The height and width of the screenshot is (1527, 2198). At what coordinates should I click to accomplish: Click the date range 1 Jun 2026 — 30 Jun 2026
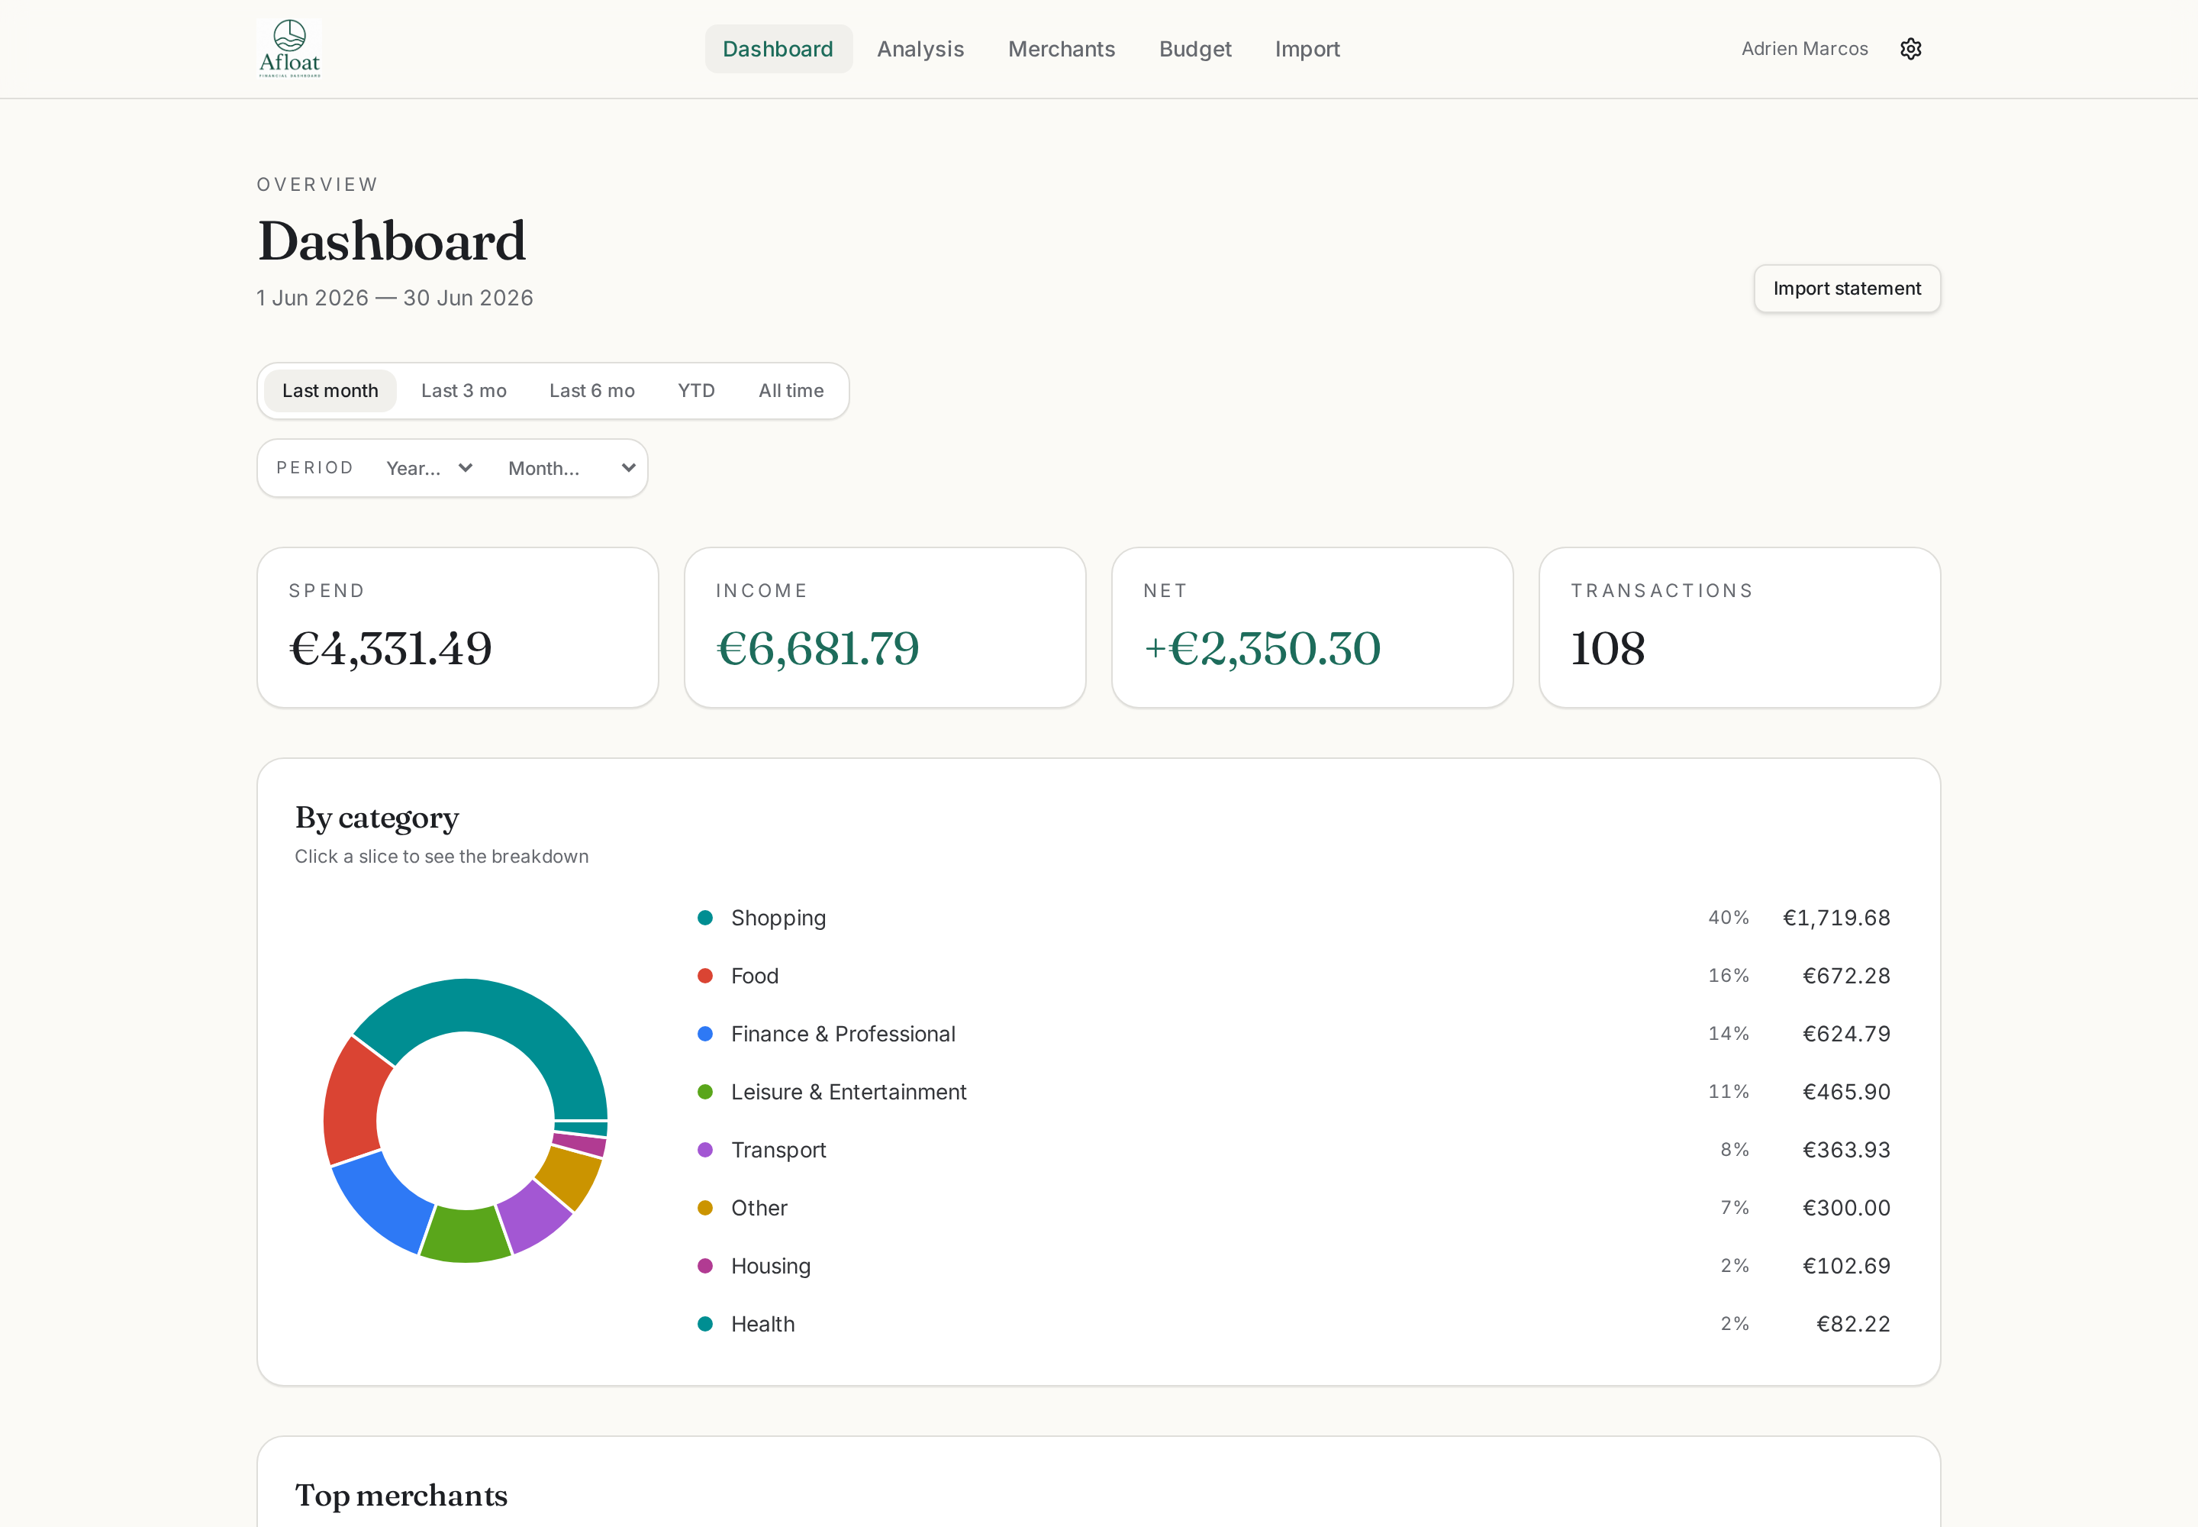[x=395, y=299]
